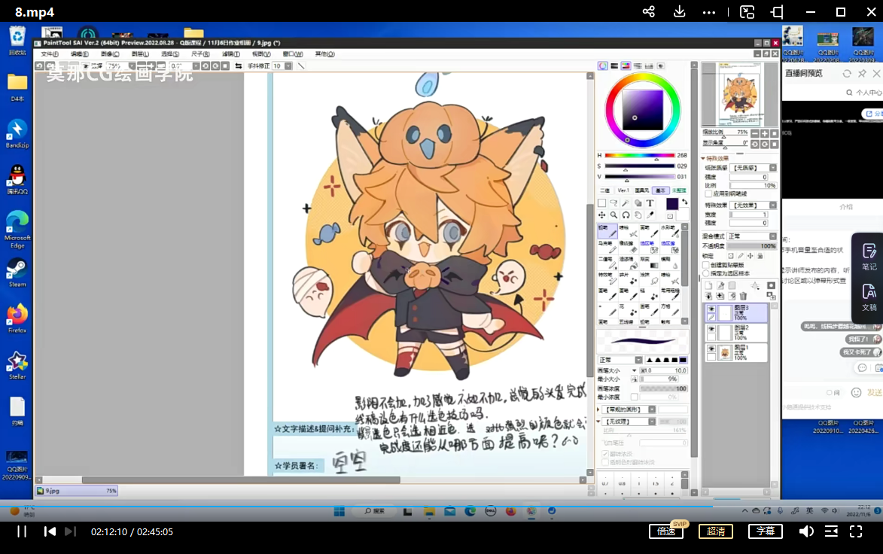This screenshot has height=554, width=883.
Task: Hide 图层2 with its eye icon
Action: [711, 330]
